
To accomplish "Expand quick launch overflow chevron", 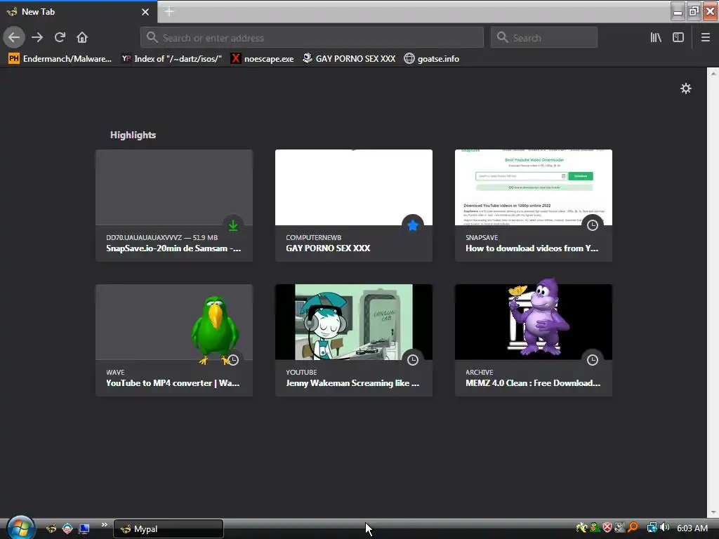I will [x=104, y=525].
